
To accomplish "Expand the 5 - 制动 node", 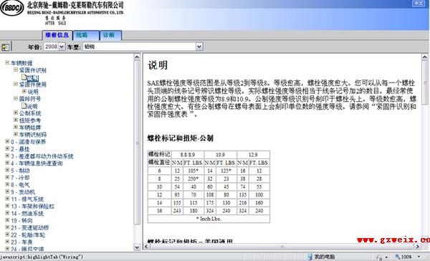I will 8,170.
